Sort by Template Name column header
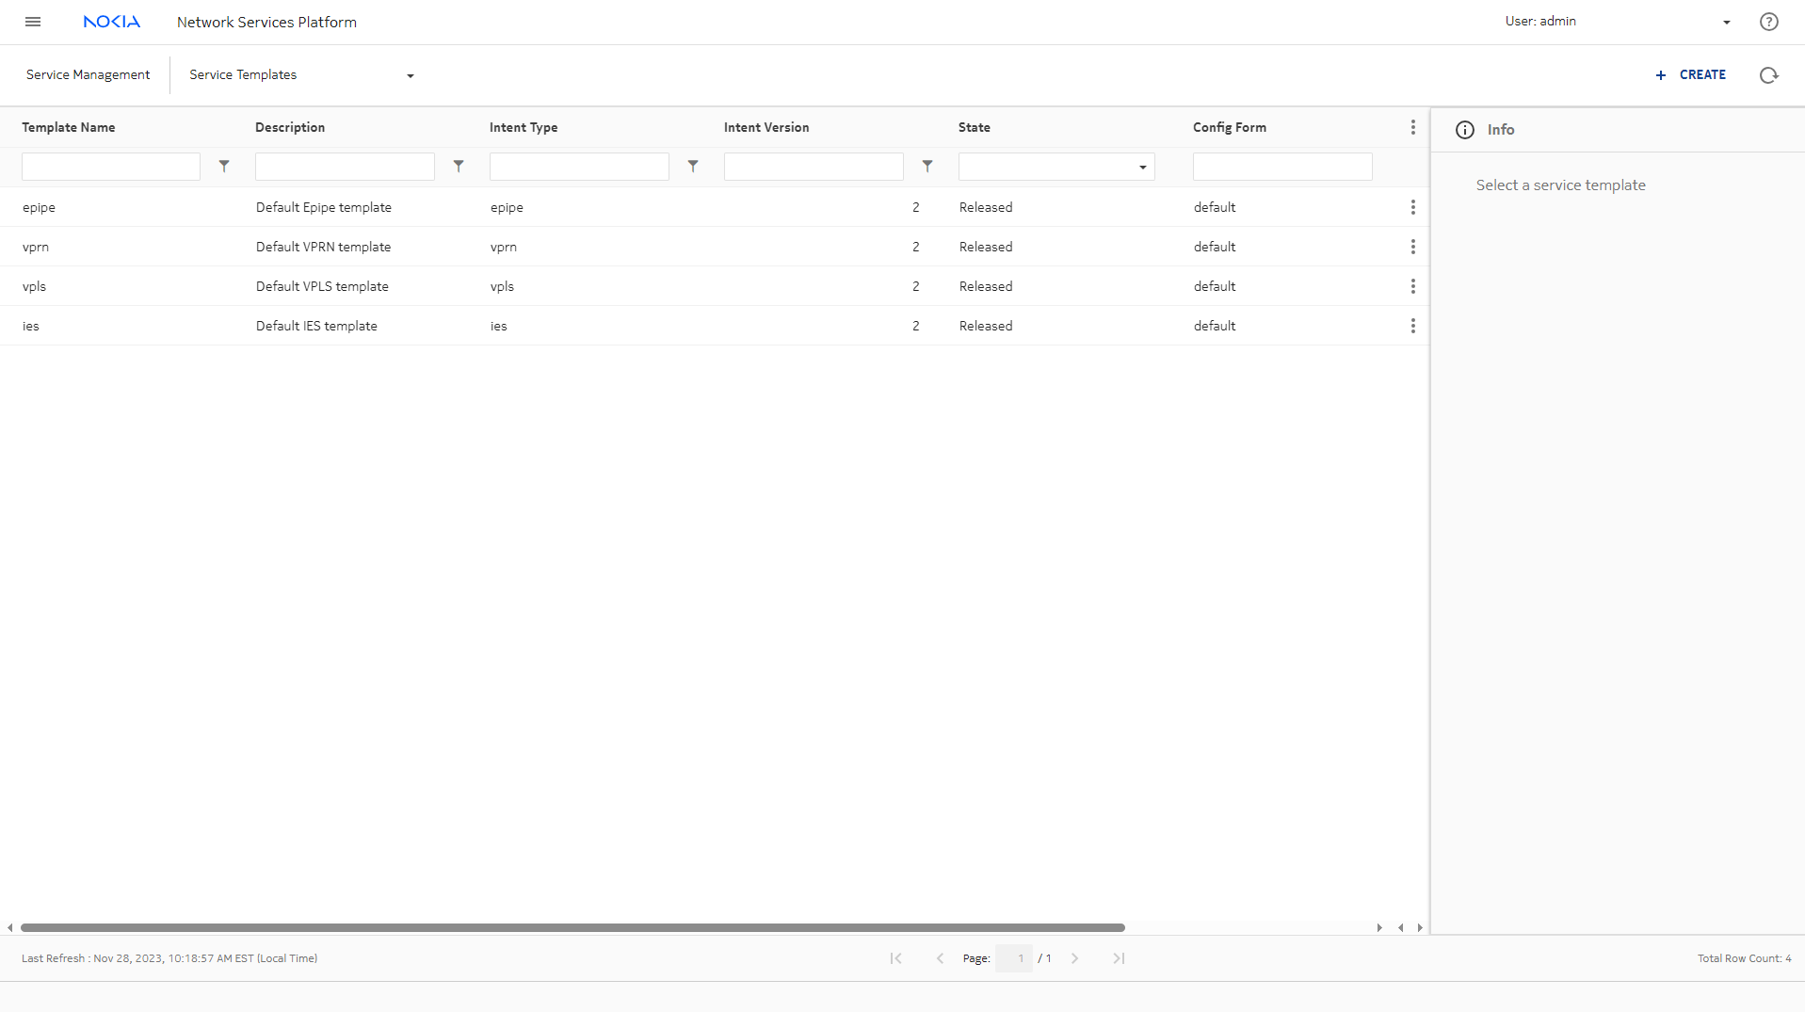 pyautogui.click(x=69, y=128)
